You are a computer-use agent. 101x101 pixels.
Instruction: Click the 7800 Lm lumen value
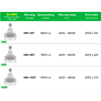46,55
